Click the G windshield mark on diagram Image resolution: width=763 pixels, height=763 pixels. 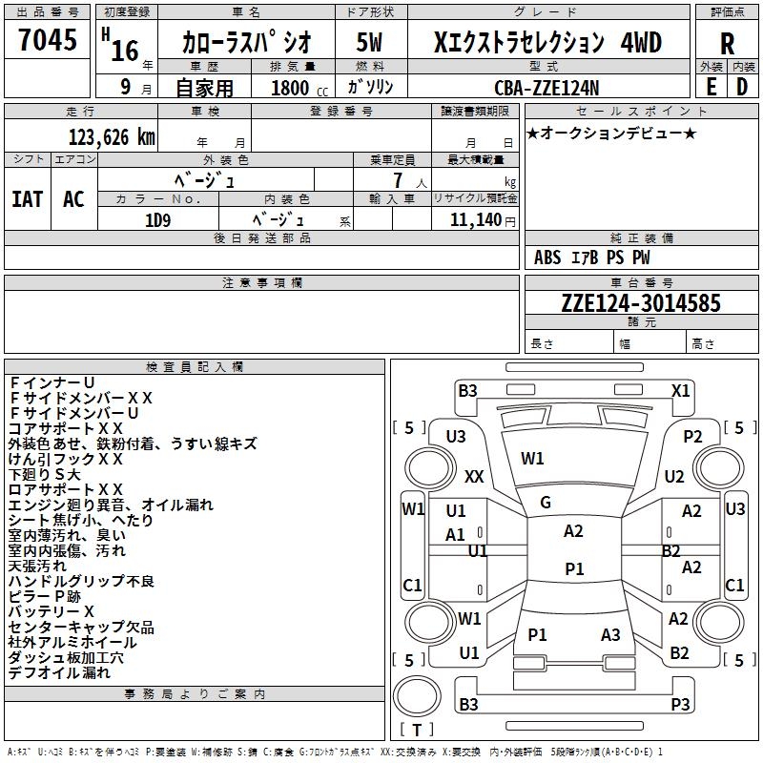point(546,503)
